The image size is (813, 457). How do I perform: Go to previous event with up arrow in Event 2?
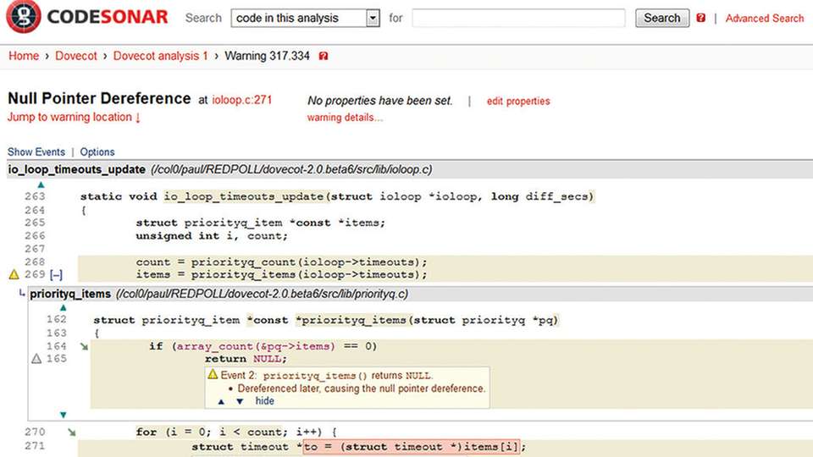tap(221, 401)
